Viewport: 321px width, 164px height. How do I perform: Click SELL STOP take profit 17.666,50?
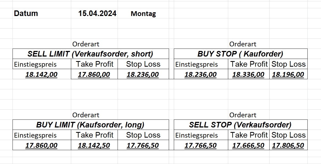coord(248,145)
